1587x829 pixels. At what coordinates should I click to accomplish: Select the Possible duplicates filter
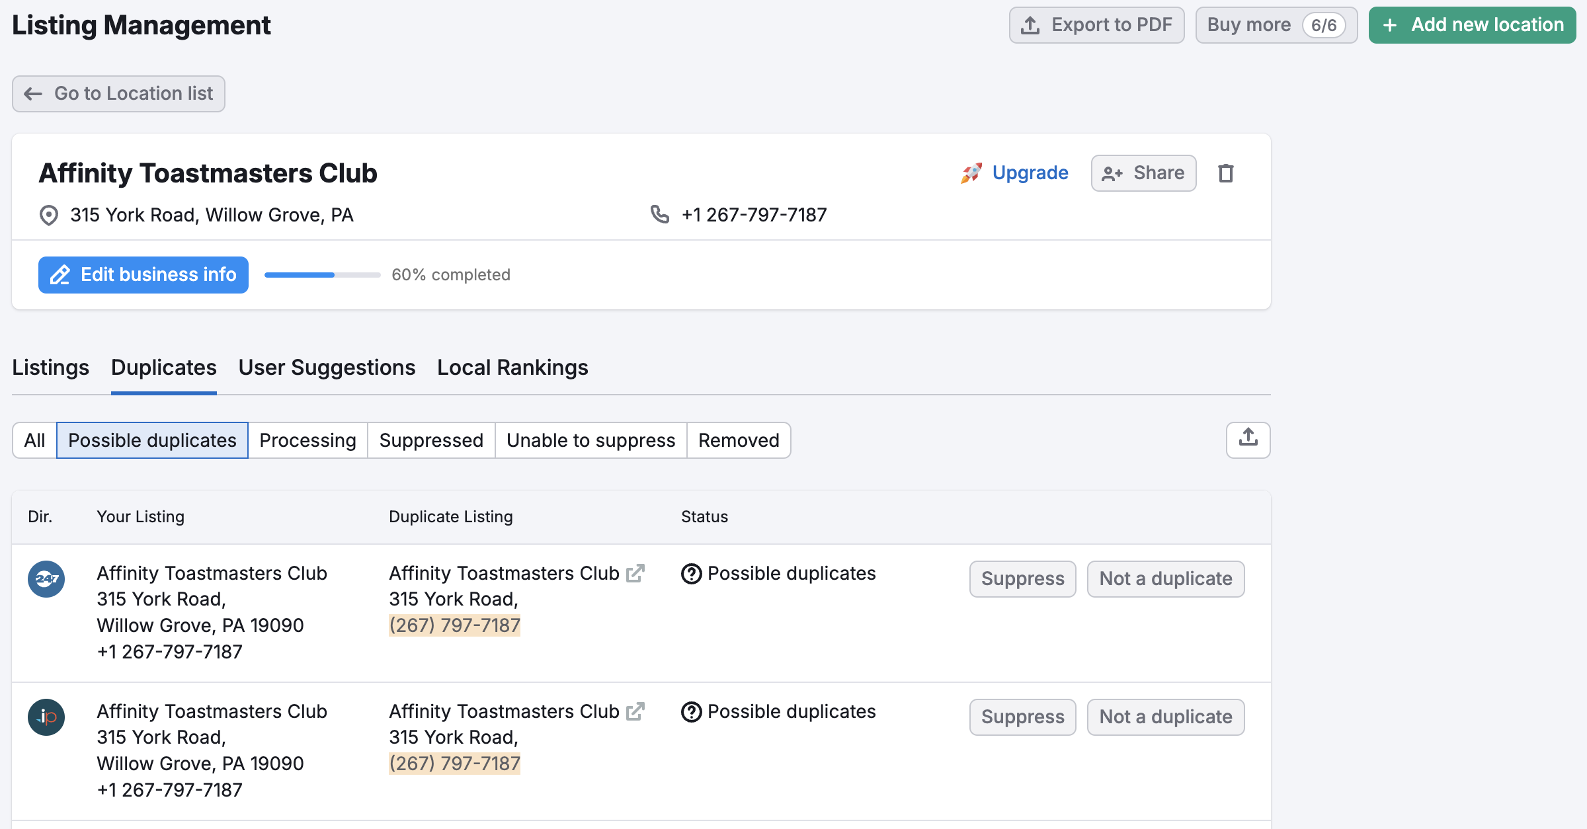tap(152, 440)
